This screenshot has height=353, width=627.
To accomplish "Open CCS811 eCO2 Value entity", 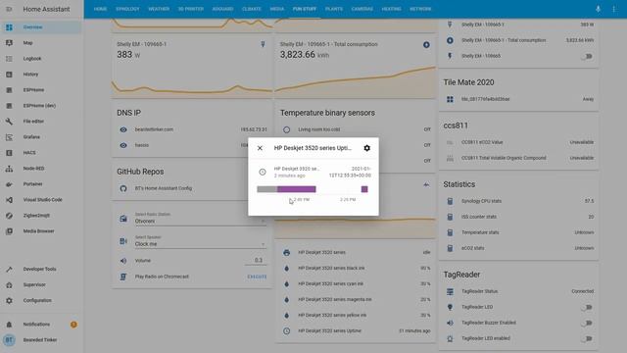I will (518, 142).
